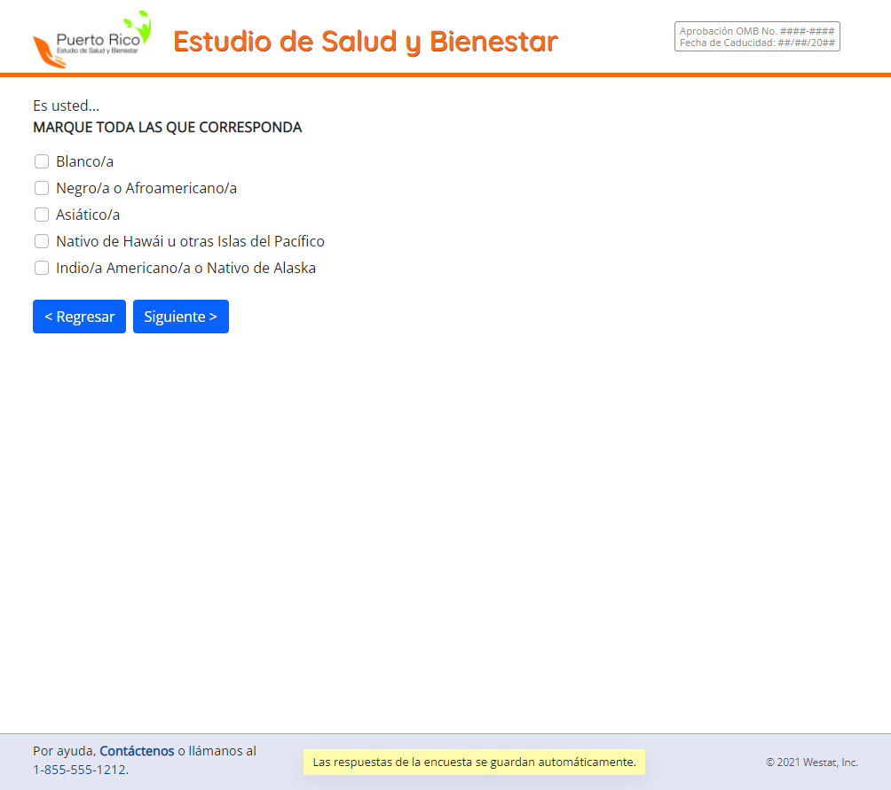Click the Puerto Rico study logo
Image resolution: width=891 pixels, height=790 pixels.
pos(92,40)
